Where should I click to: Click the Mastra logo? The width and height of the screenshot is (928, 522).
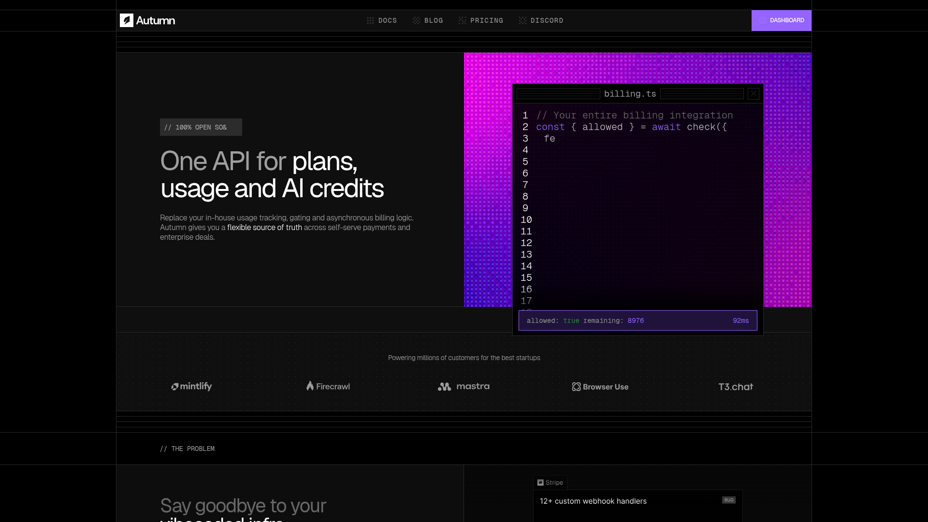[x=464, y=386]
